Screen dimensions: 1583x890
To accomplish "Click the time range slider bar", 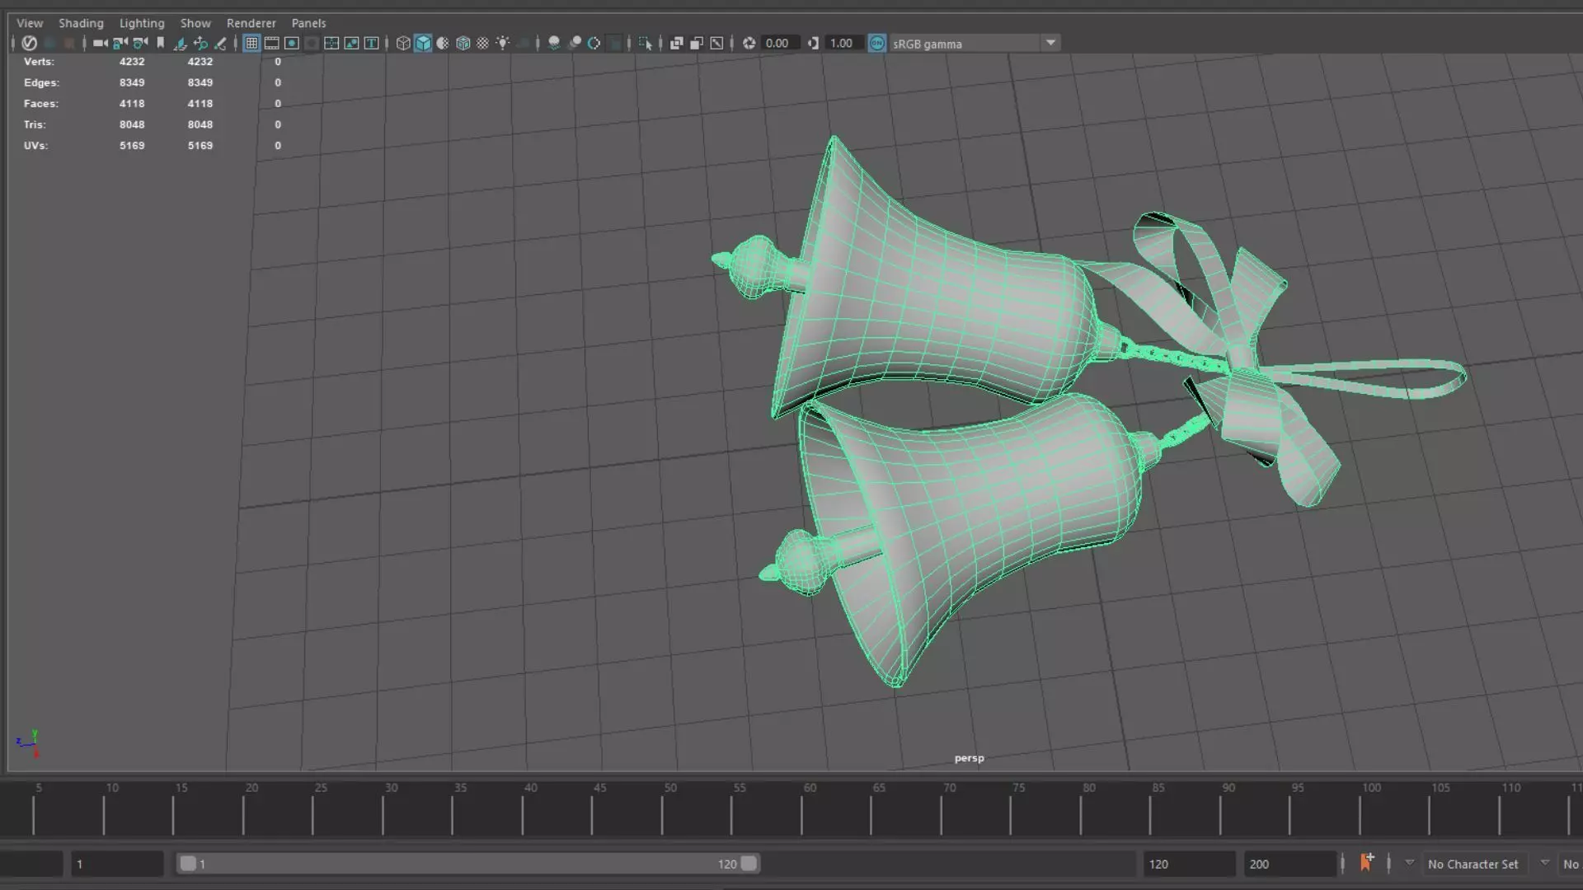I will coord(467,864).
